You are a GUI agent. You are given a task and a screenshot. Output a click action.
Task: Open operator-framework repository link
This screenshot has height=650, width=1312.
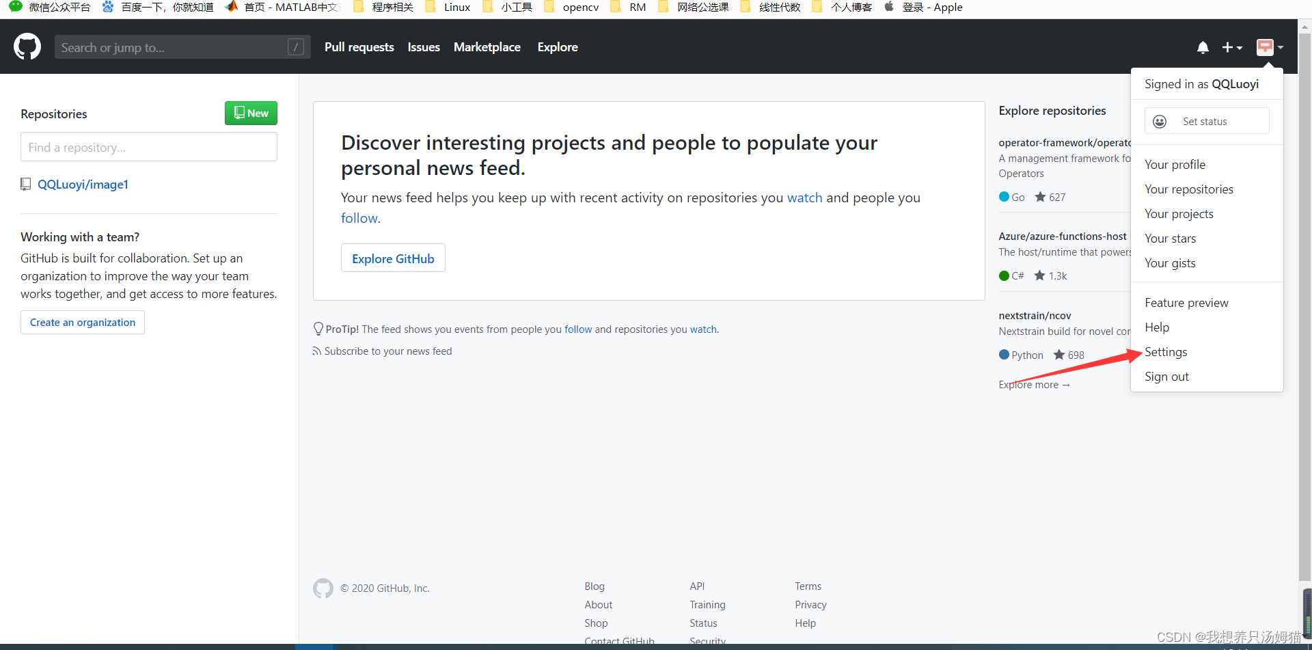pyautogui.click(x=1065, y=143)
